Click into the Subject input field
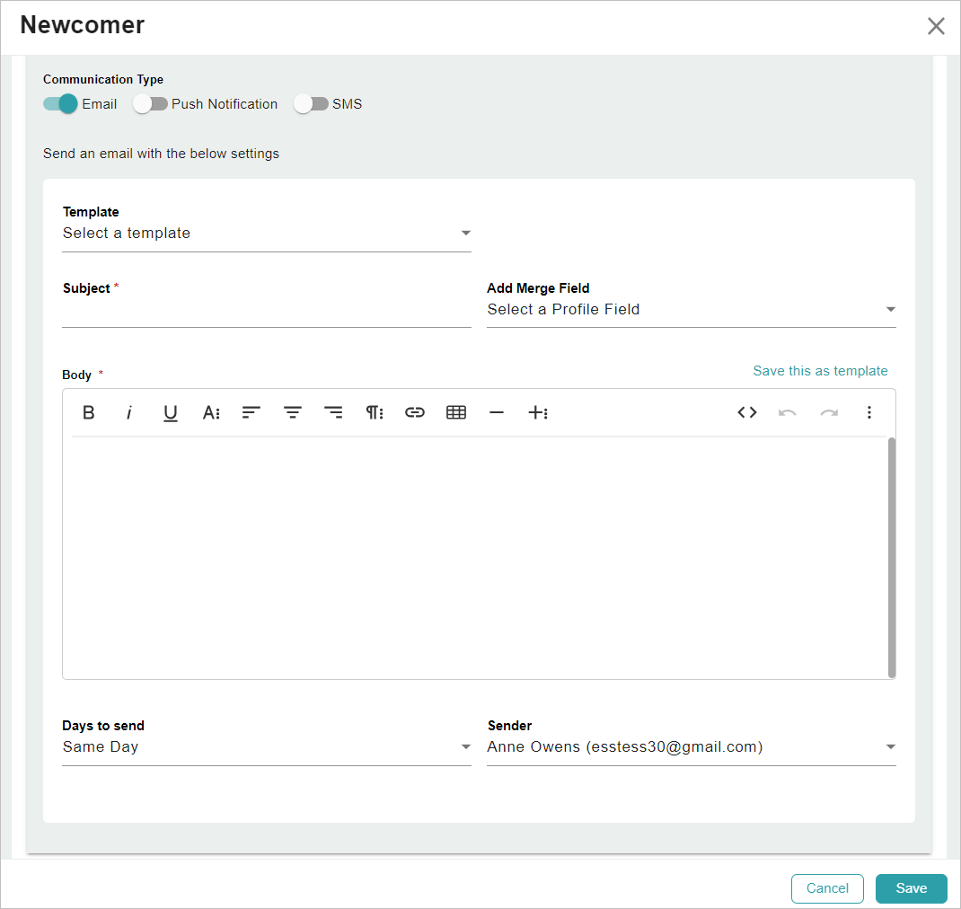This screenshot has height=909, width=961. point(267,313)
